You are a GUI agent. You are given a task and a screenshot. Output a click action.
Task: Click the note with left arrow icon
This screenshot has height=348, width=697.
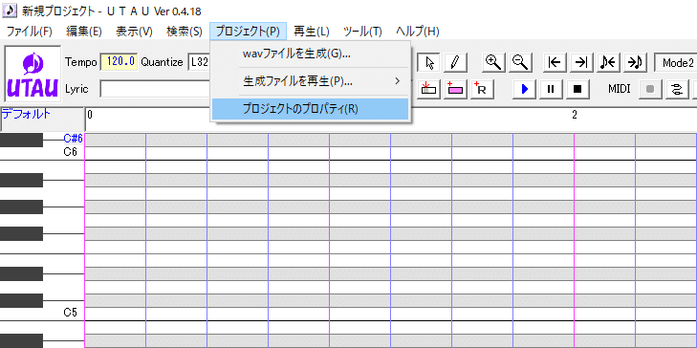click(x=608, y=63)
